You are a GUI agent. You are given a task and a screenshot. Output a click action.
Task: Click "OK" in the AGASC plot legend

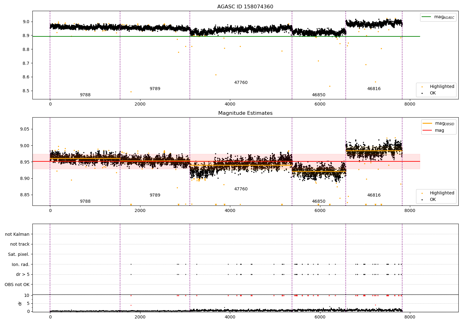[433, 93]
